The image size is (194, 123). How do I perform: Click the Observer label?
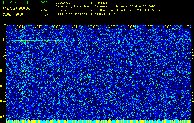click(63, 3)
